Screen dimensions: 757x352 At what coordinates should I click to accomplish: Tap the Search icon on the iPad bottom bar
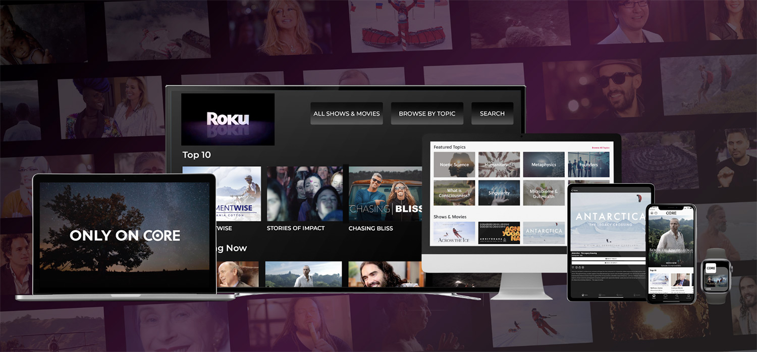(x=616, y=294)
